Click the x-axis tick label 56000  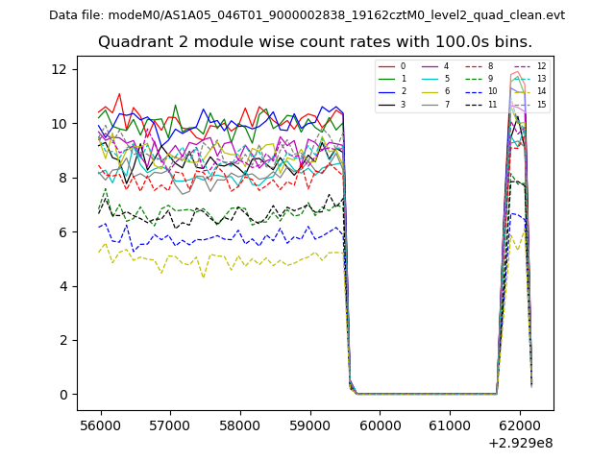(x=100, y=424)
